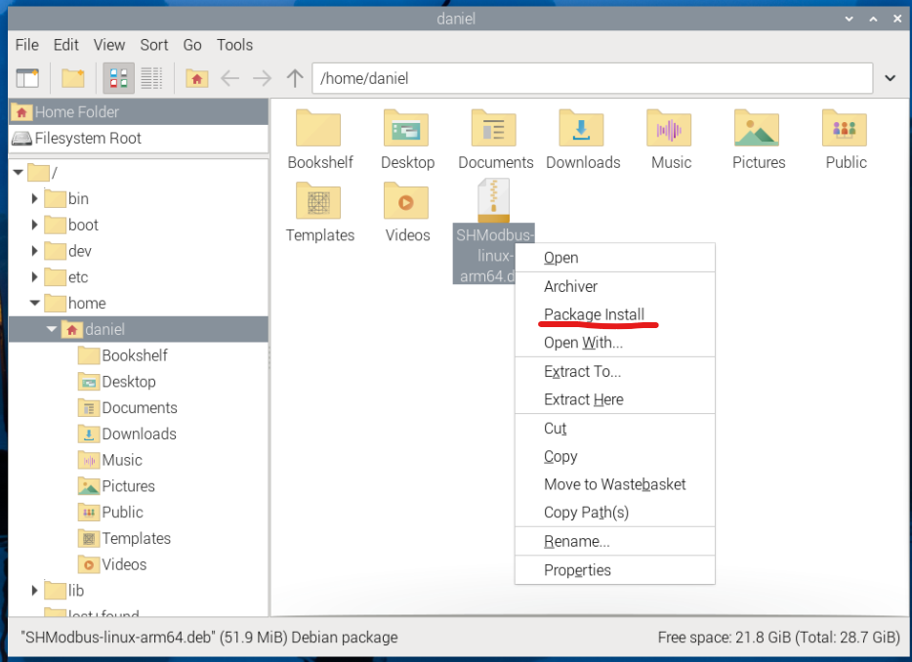This screenshot has height=662, width=912.
Task: Select the Music folder icon in main pane
Action: (670, 130)
